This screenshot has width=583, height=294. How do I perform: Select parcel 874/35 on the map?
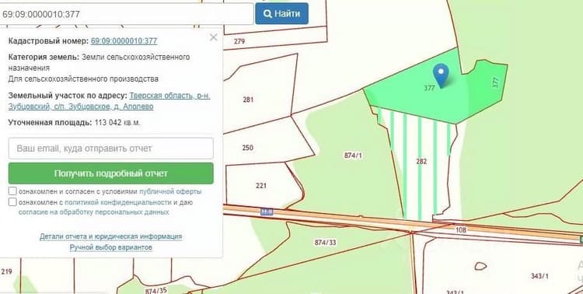(x=156, y=291)
